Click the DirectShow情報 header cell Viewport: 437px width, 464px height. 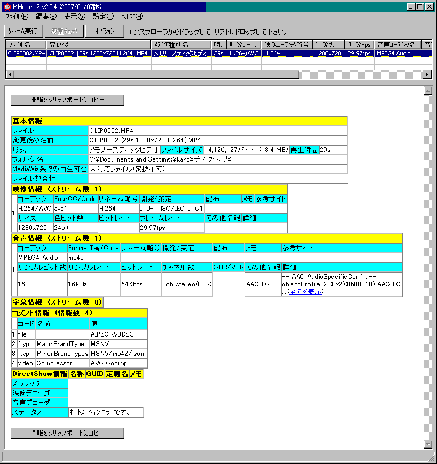point(39,374)
